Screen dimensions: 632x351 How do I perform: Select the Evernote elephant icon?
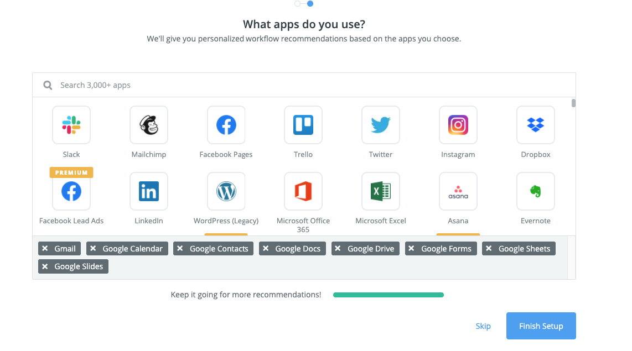(x=535, y=191)
